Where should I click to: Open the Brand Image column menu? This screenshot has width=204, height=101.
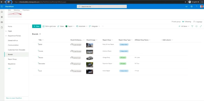click(92, 40)
